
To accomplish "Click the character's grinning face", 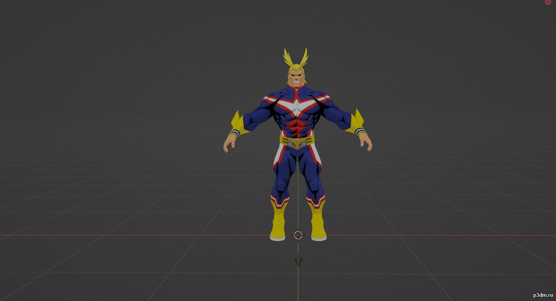I will click(x=297, y=78).
